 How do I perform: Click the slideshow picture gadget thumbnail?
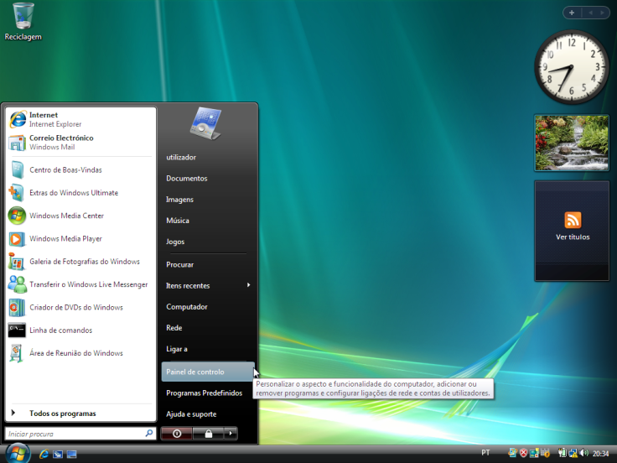(572, 143)
